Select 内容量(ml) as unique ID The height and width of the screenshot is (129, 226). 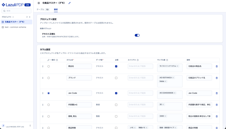[48, 105]
